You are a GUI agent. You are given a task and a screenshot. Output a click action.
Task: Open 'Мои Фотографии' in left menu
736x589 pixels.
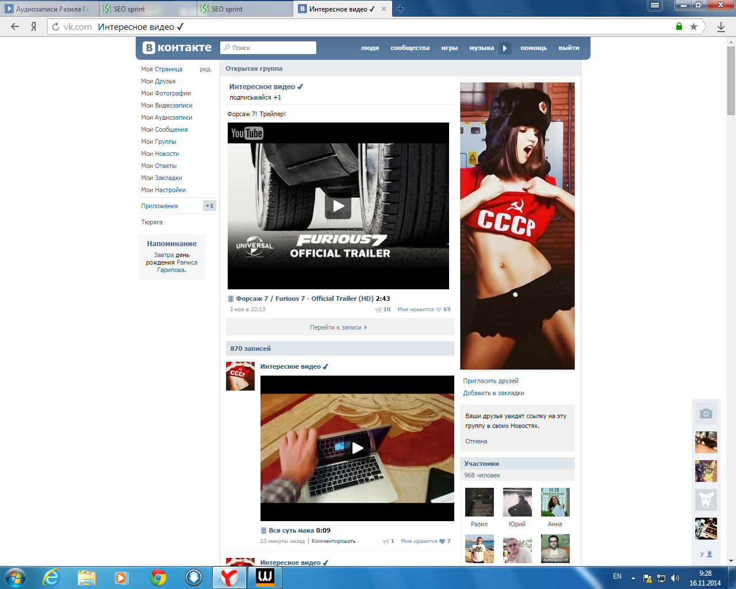point(166,93)
